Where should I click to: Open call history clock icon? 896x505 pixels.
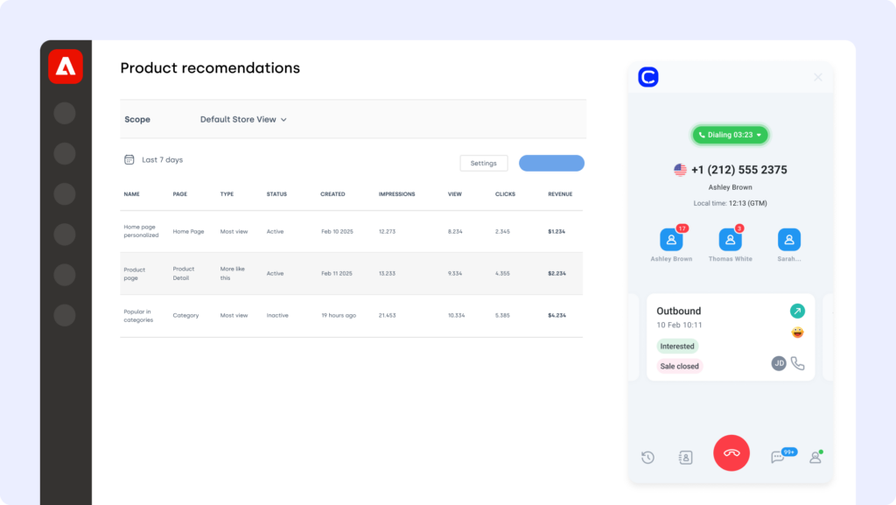tap(647, 457)
